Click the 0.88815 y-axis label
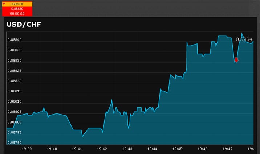Screen dimensions: 260x154 tap(15, 91)
